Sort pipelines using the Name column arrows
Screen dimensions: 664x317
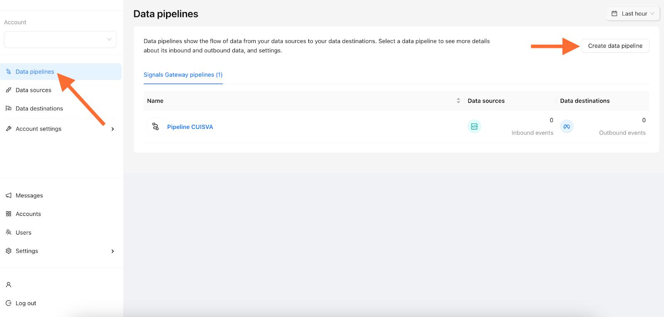[x=458, y=101]
